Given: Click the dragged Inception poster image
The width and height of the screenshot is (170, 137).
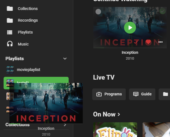Looking at the screenshot, I should click(x=46, y=103).
